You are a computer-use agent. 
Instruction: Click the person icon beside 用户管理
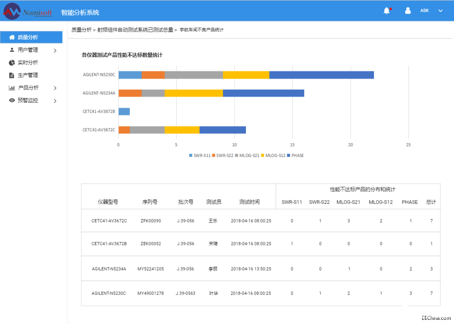point(12,50)
